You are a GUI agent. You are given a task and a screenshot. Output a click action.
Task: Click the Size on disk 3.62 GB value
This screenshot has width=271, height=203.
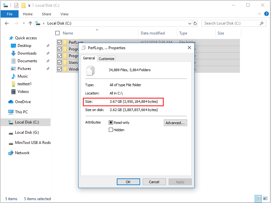click(x=134, y=110)
